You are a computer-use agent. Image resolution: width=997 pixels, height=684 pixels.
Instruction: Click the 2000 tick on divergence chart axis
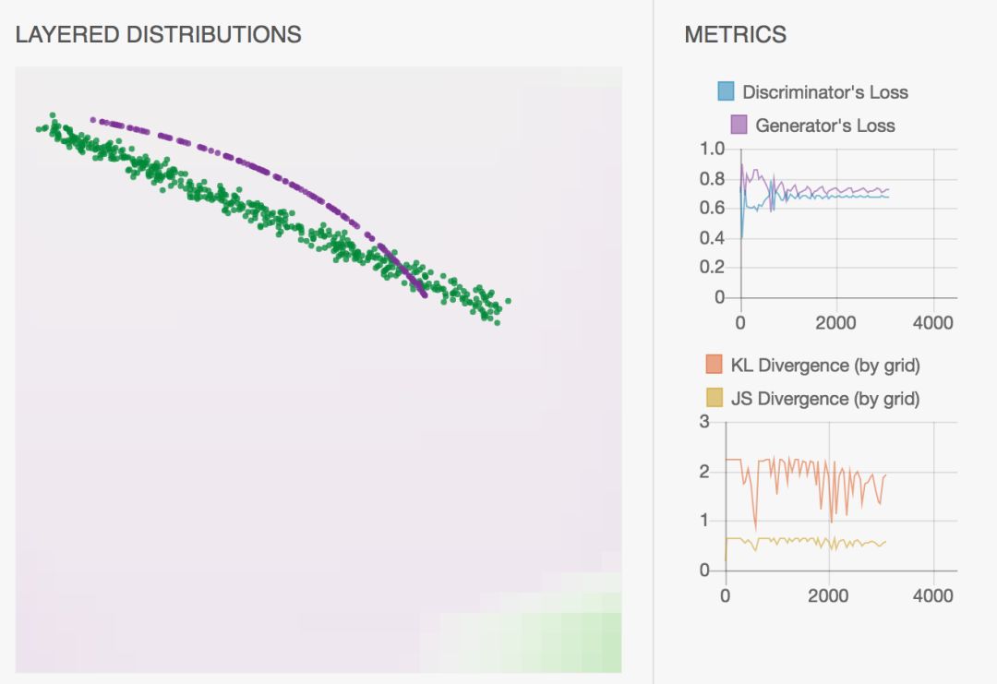point(828,596)
